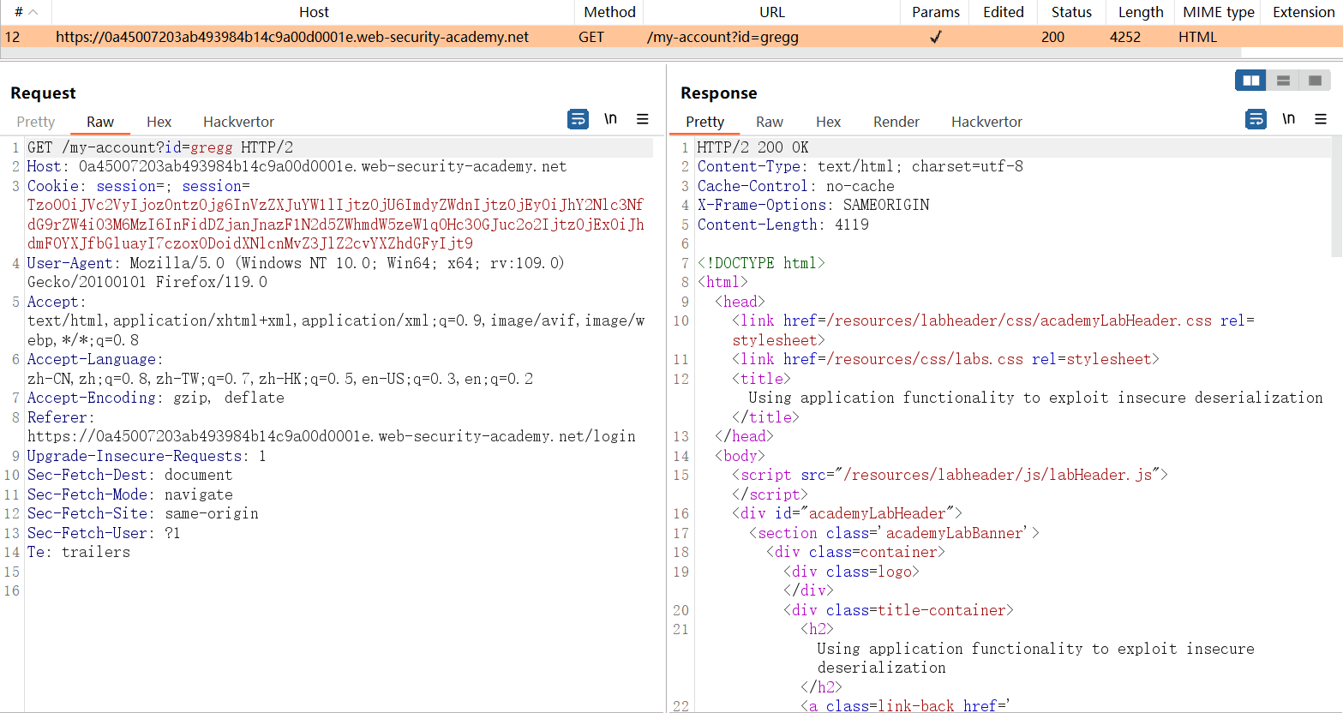Click the Response panel vertical scrollbar
Image resolution: width=1343 pixels, height=713 pixels.
point(1336,197)
